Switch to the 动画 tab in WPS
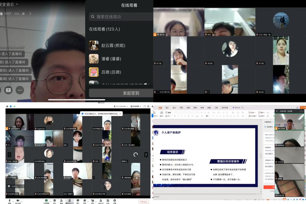Screen dimensions: 306x204 (x=188, y=108)
